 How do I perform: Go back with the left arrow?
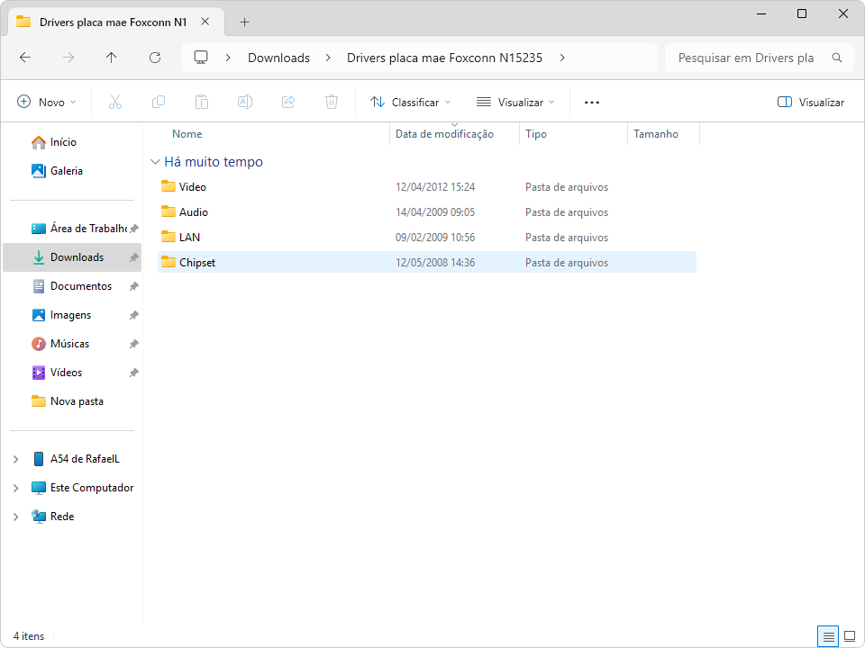pos(25,58)
